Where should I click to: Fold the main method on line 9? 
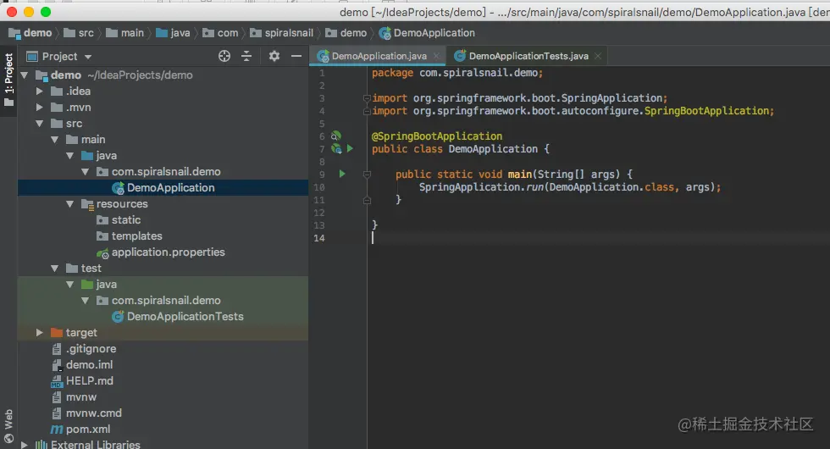(367, 174)
